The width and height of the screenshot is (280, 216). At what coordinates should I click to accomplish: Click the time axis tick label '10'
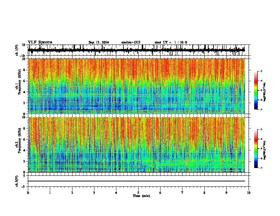click(249, 193)
